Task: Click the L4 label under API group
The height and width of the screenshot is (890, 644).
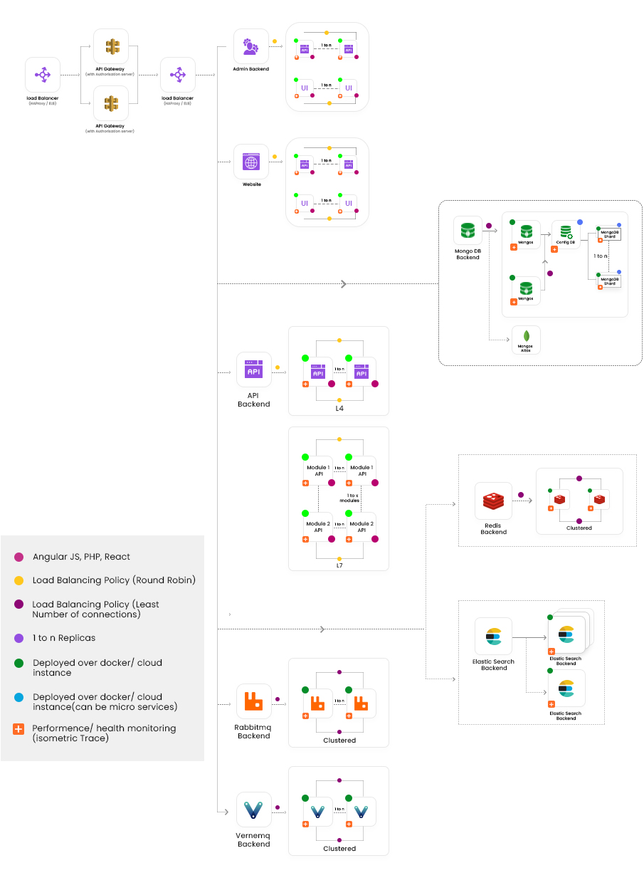Action: click(339, 409)
